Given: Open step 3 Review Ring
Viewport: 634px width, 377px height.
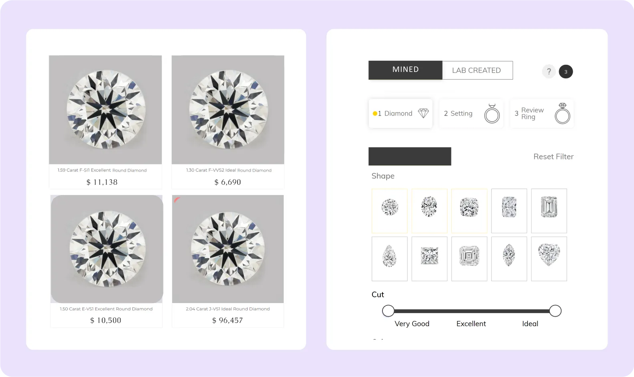Looking at the screenshot, I should [541, 114].
